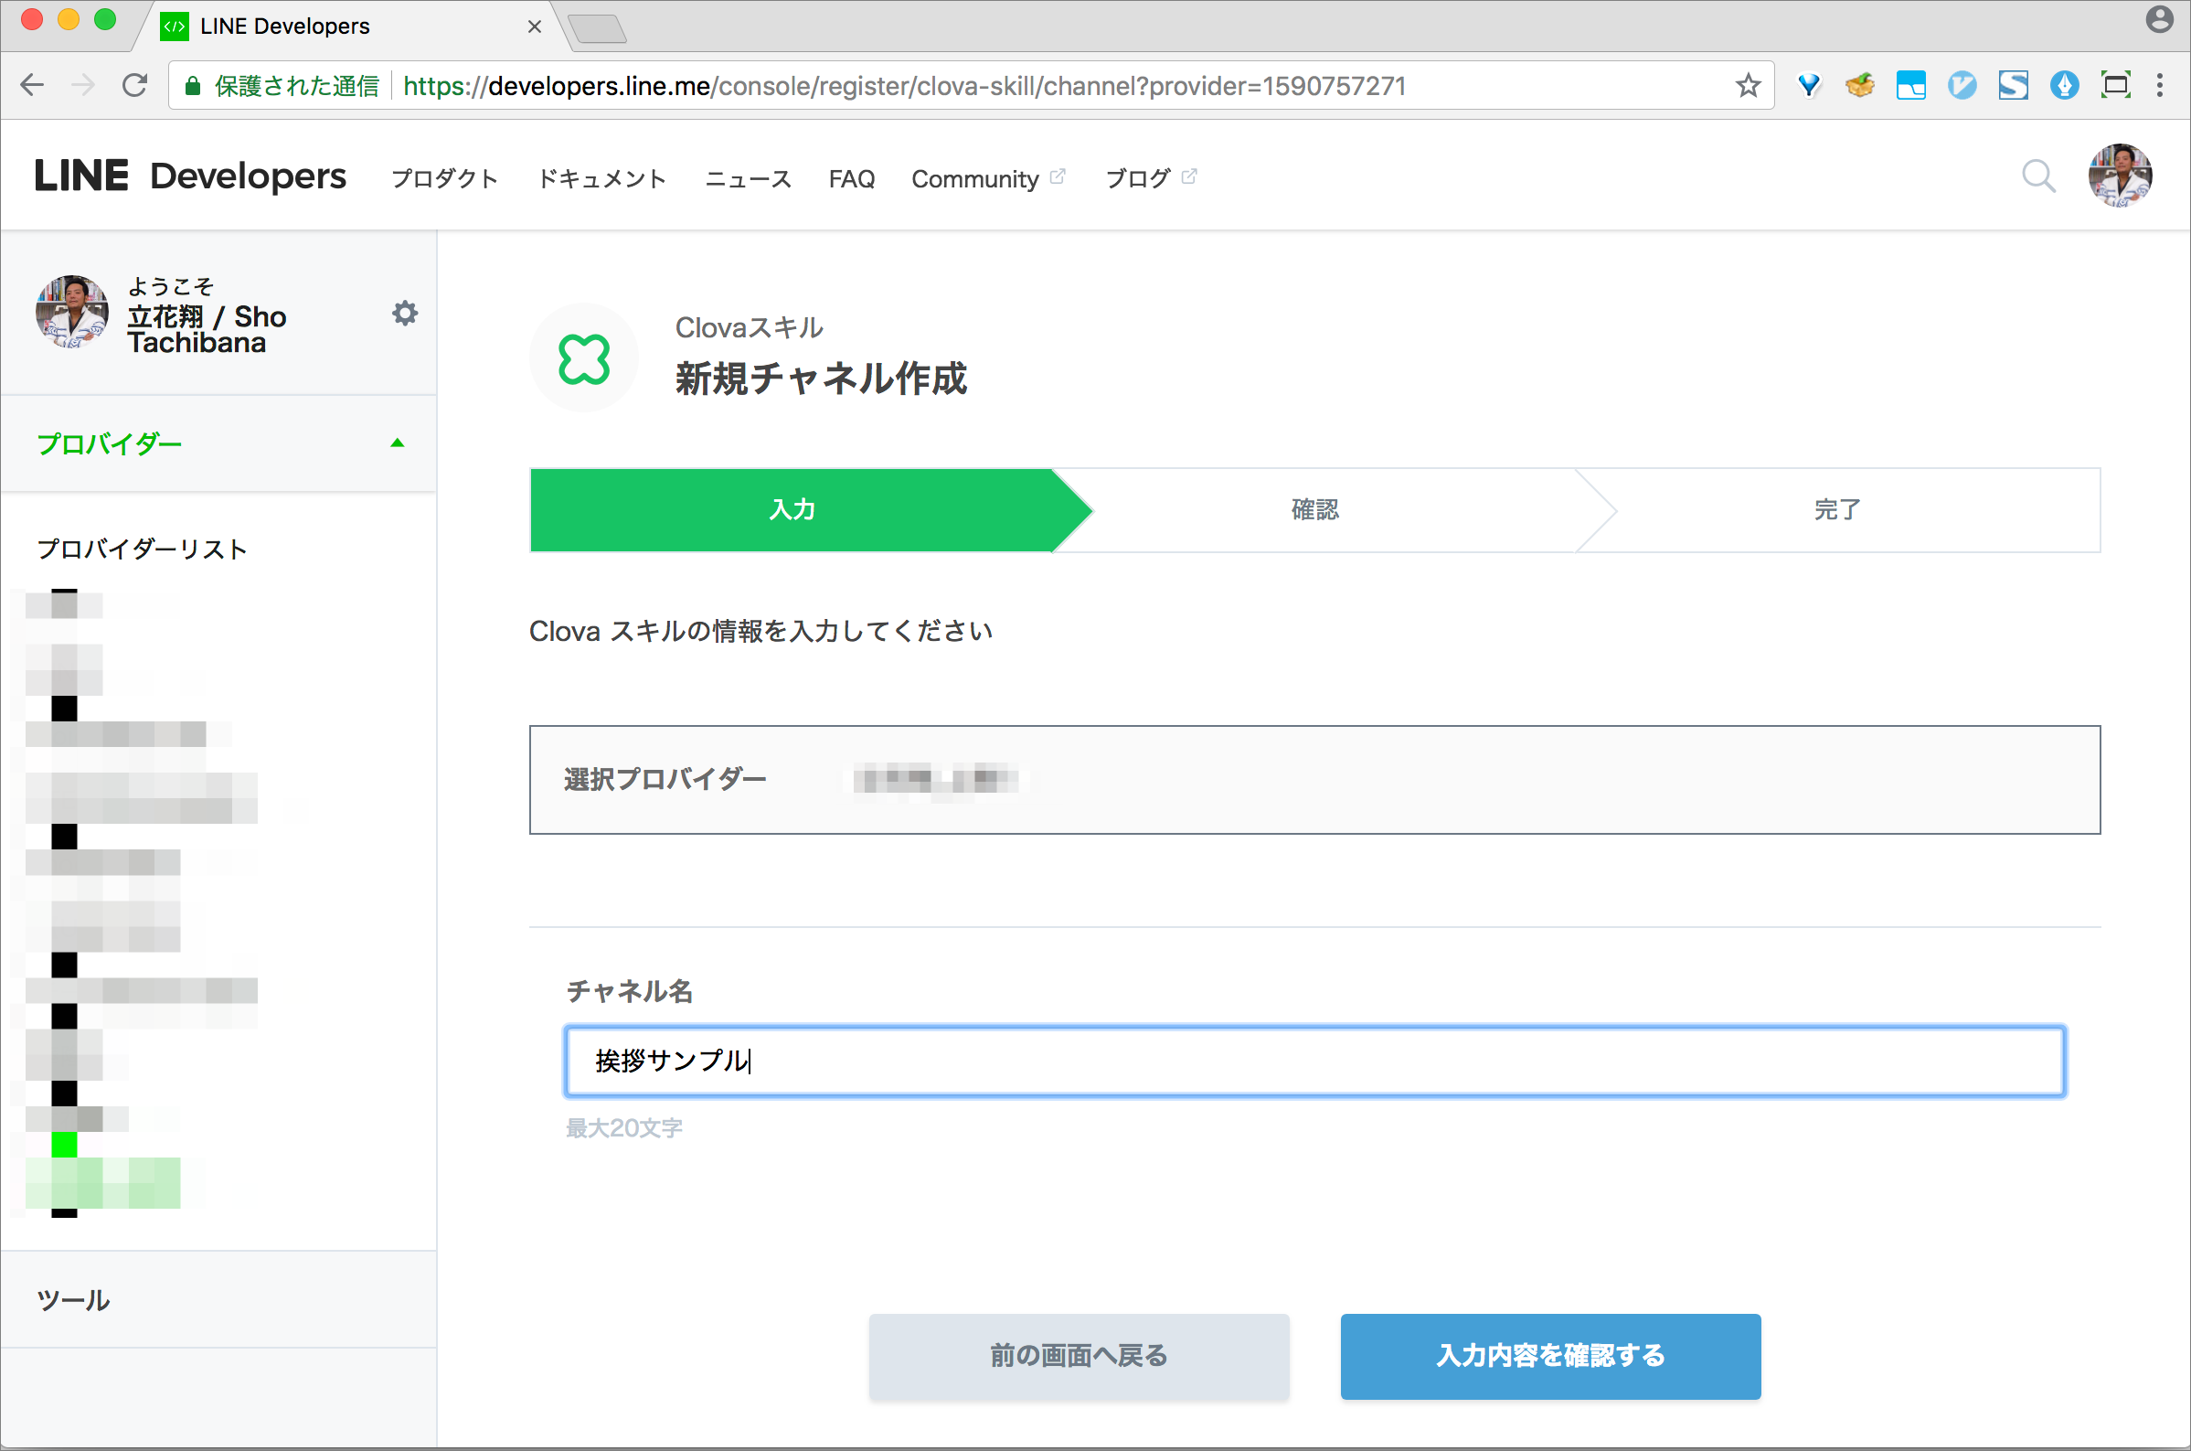Click the screen capture frame extension icon

[x=2115, y=86]
